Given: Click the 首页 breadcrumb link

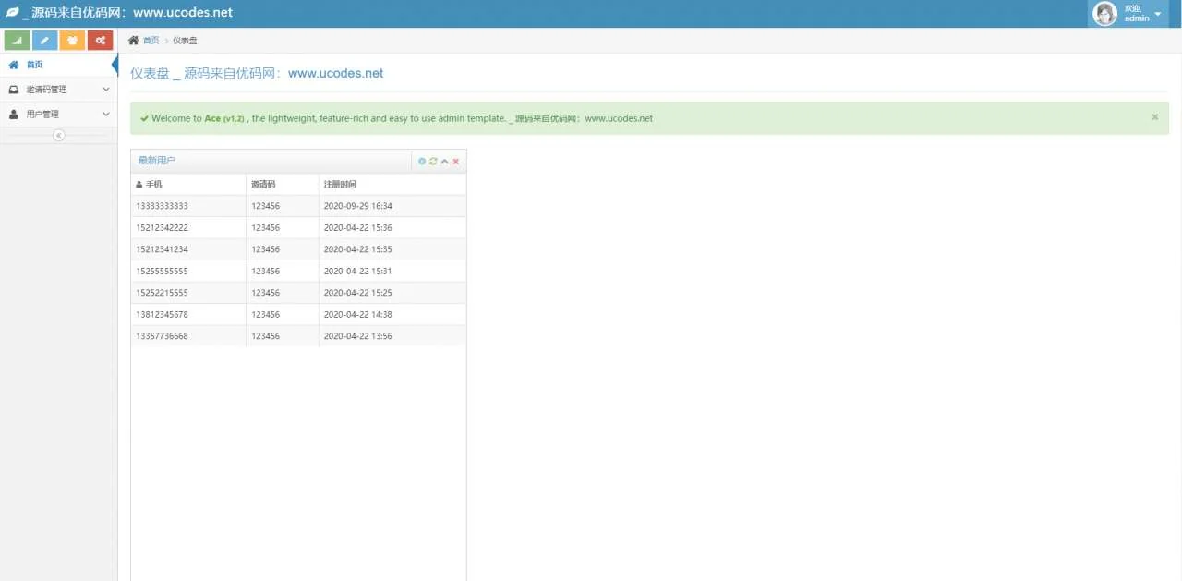Looking at the screenshot, I should click(151, 41).
